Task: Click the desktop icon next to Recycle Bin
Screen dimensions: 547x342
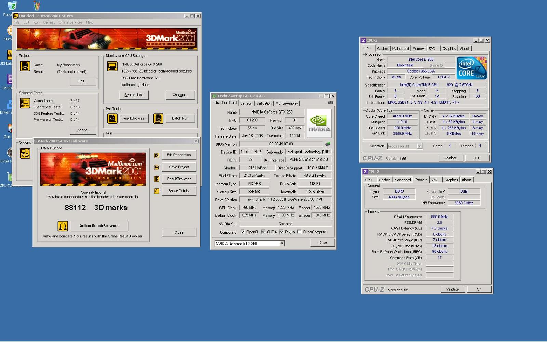Action: pos(37,6)
